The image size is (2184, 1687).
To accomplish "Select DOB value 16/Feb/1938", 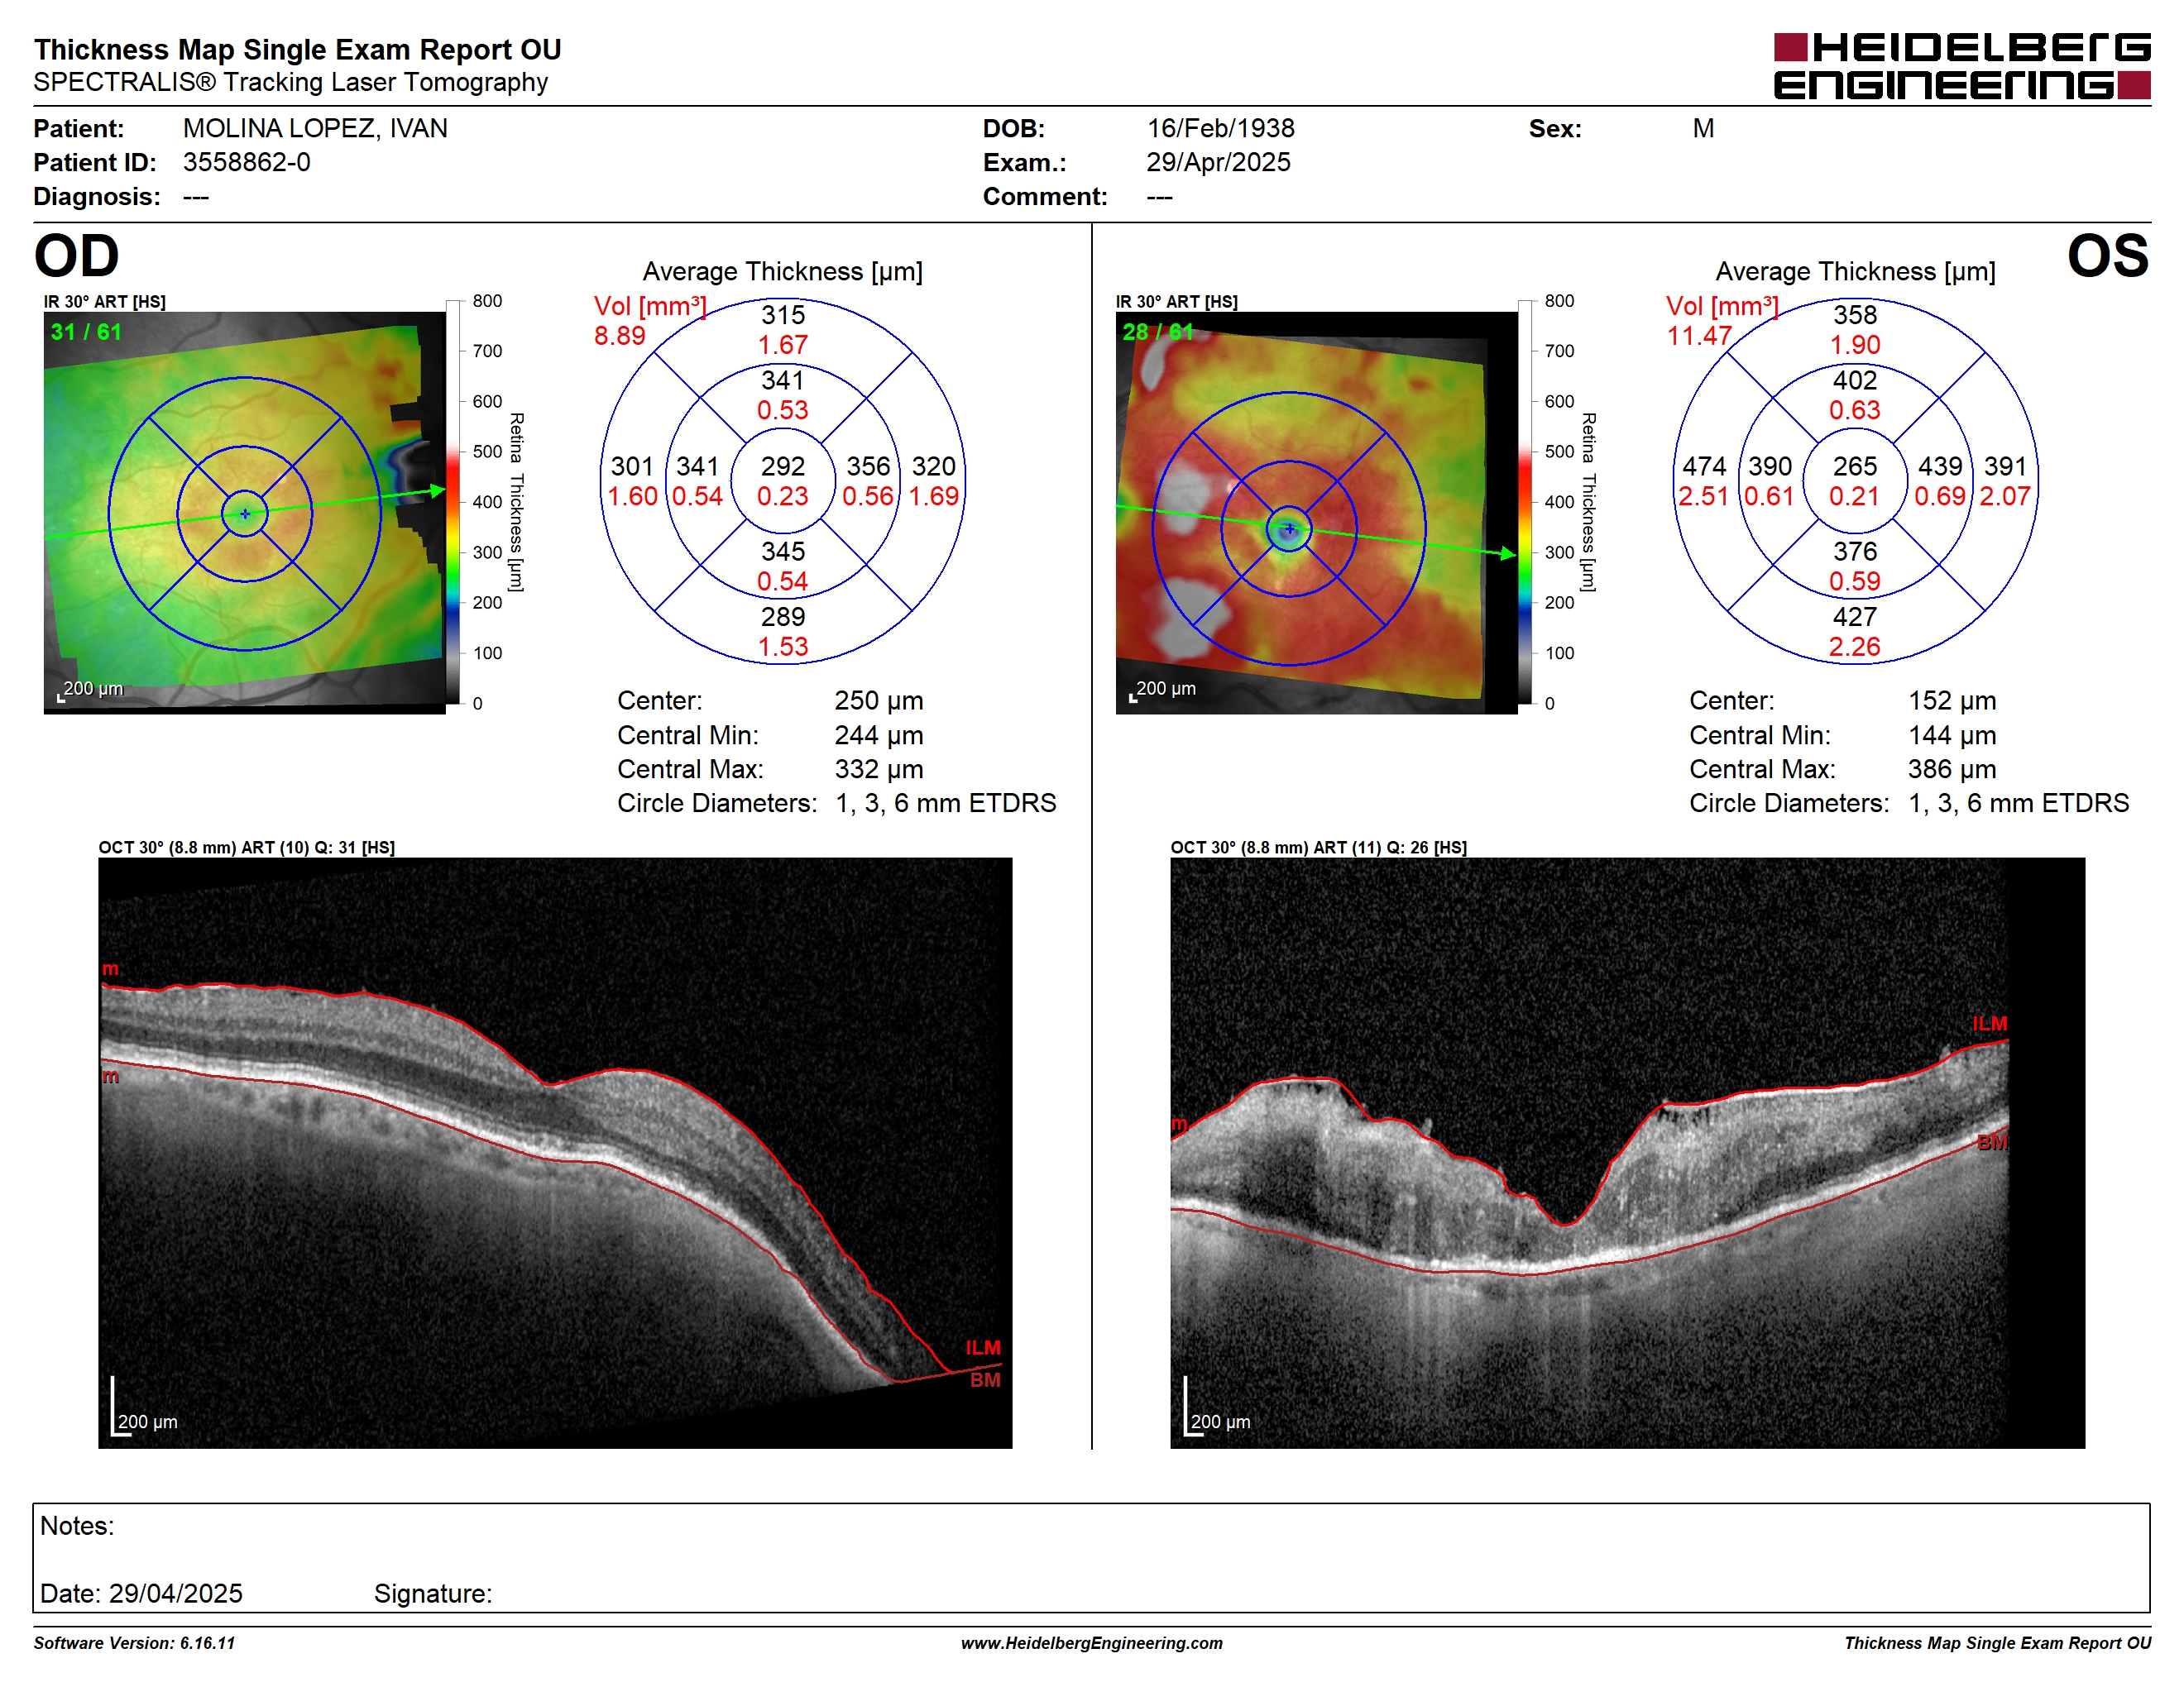I will coord(1220,129).
